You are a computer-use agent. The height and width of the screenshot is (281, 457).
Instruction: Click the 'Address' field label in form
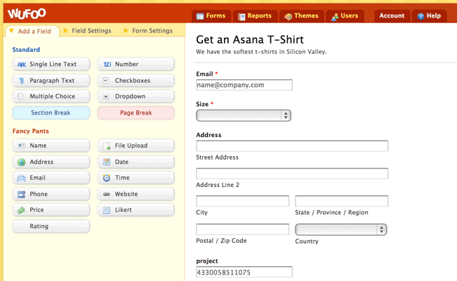208,135
